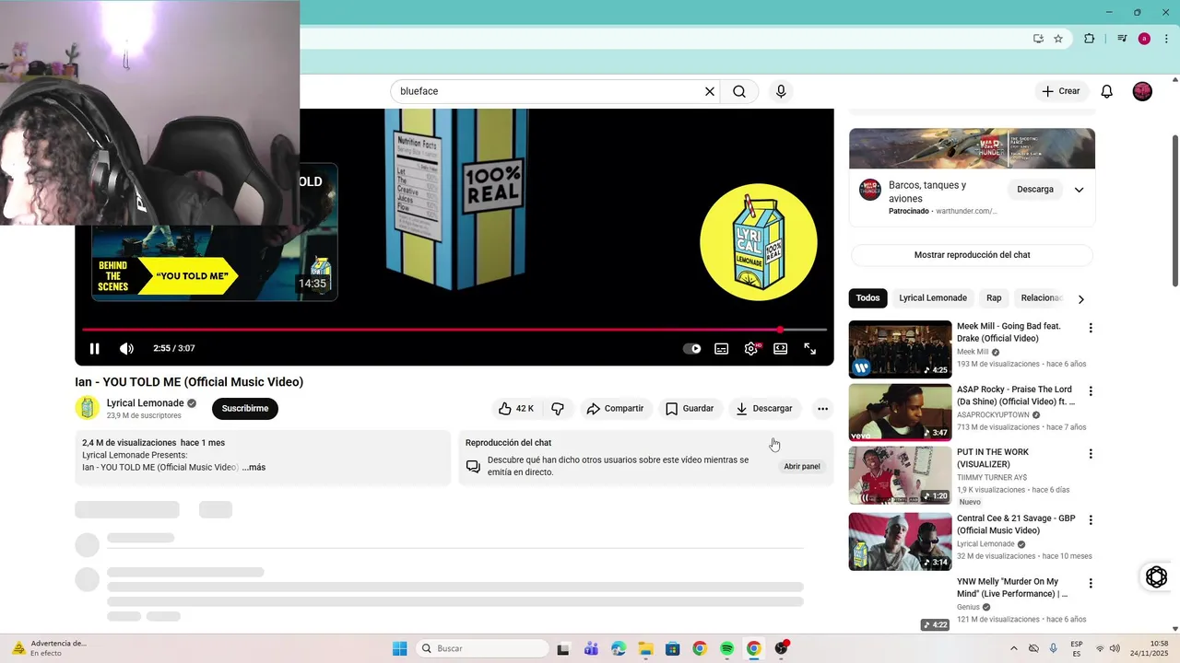
Task: Expand the War Thunder ad chevron dropdown
Action: (1079, 190)
